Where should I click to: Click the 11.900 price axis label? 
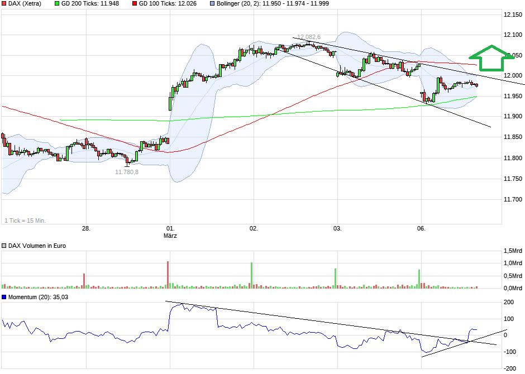[513, 117]
